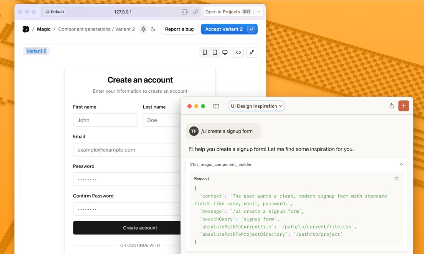Copy the Request JSON to clipboard
The height and width of the screenshot is (254, 424).
(x=397, y=179)
